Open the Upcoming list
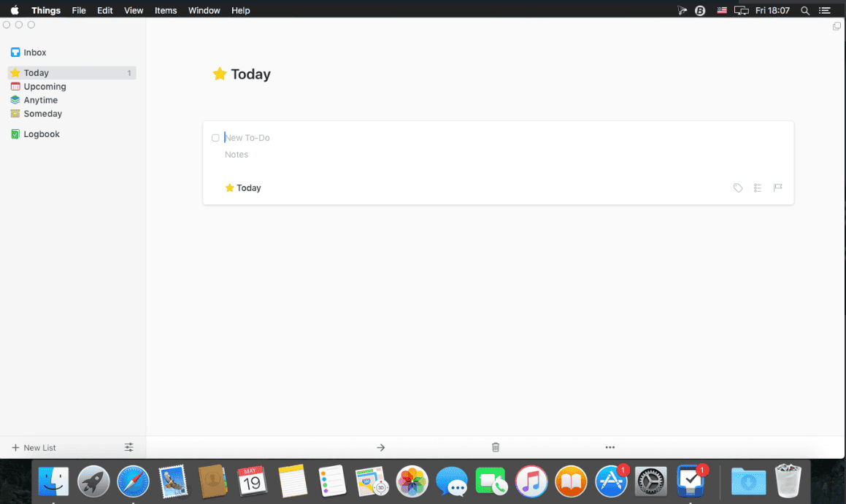 tap(38, 86)
